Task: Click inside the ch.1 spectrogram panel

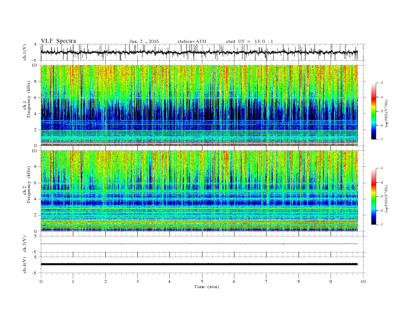Action: (199, 105)
